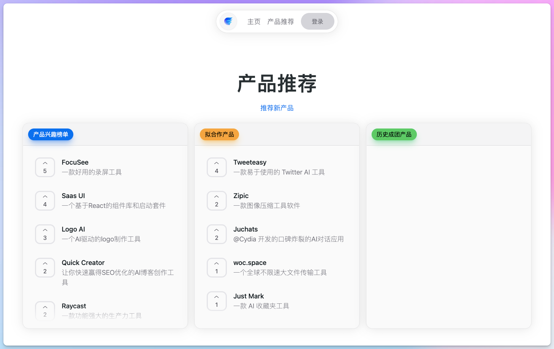Upvote the woc.space file transfer tool
The width and height of the screenshot is (554, 349).
(217, 268)
